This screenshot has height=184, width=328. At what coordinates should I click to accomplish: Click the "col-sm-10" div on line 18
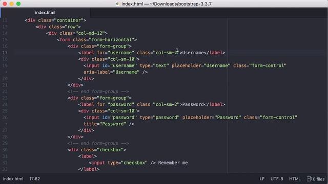point(109,59)
